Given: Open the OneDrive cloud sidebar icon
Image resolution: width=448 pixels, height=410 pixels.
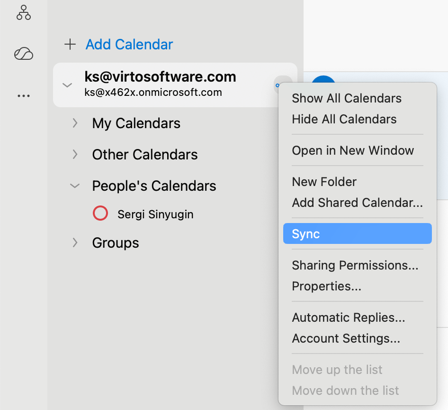Looking at the screenshot, I should coord(24,54).
